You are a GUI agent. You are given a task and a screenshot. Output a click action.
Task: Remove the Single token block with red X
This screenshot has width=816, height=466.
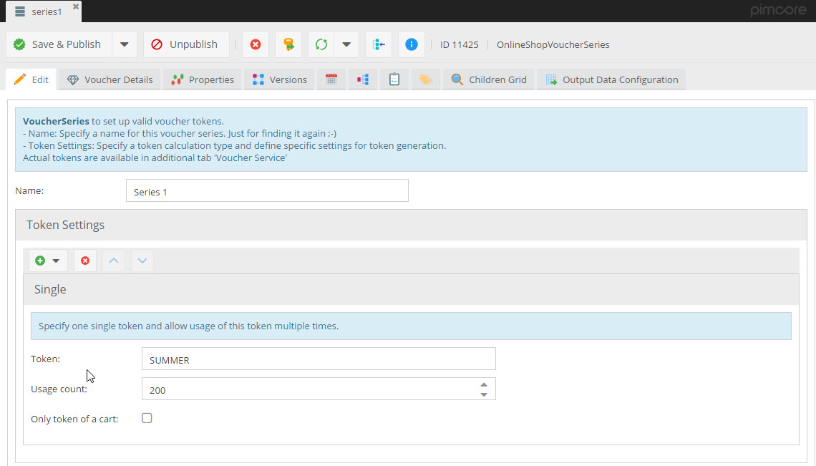click(85, 261)
